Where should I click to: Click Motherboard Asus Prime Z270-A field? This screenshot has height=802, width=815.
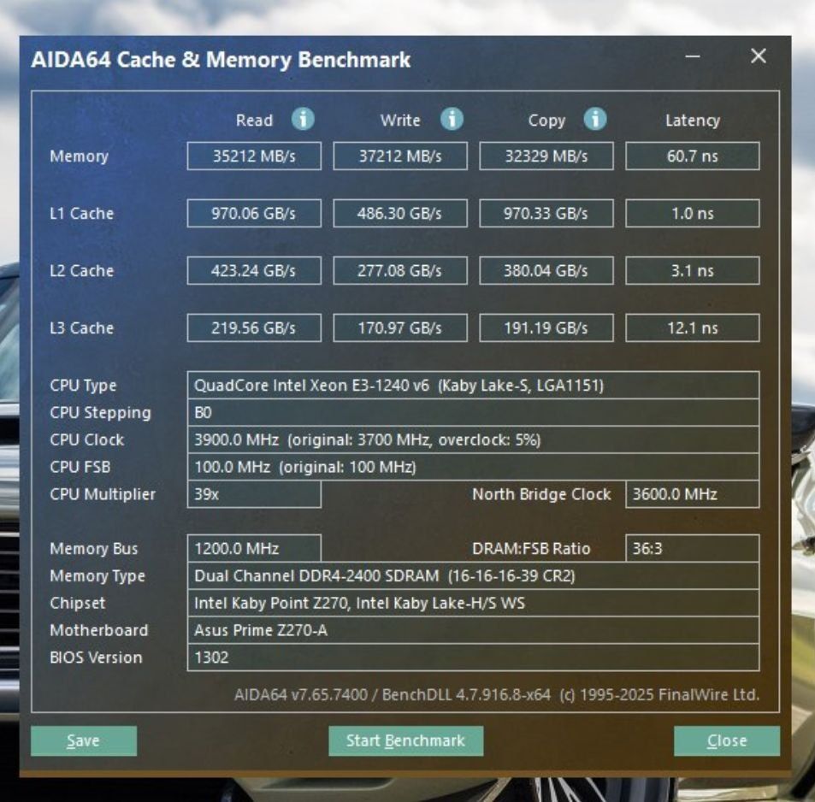(473, 630)
